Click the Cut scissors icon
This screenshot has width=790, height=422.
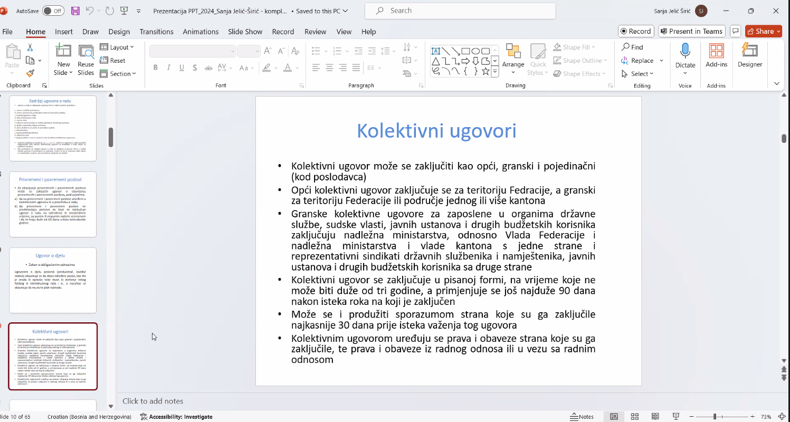coord(30,47)
